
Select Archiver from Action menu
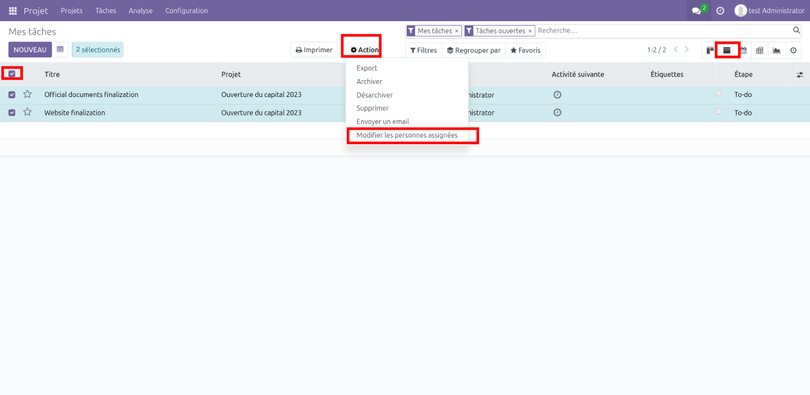click(369, 81)
